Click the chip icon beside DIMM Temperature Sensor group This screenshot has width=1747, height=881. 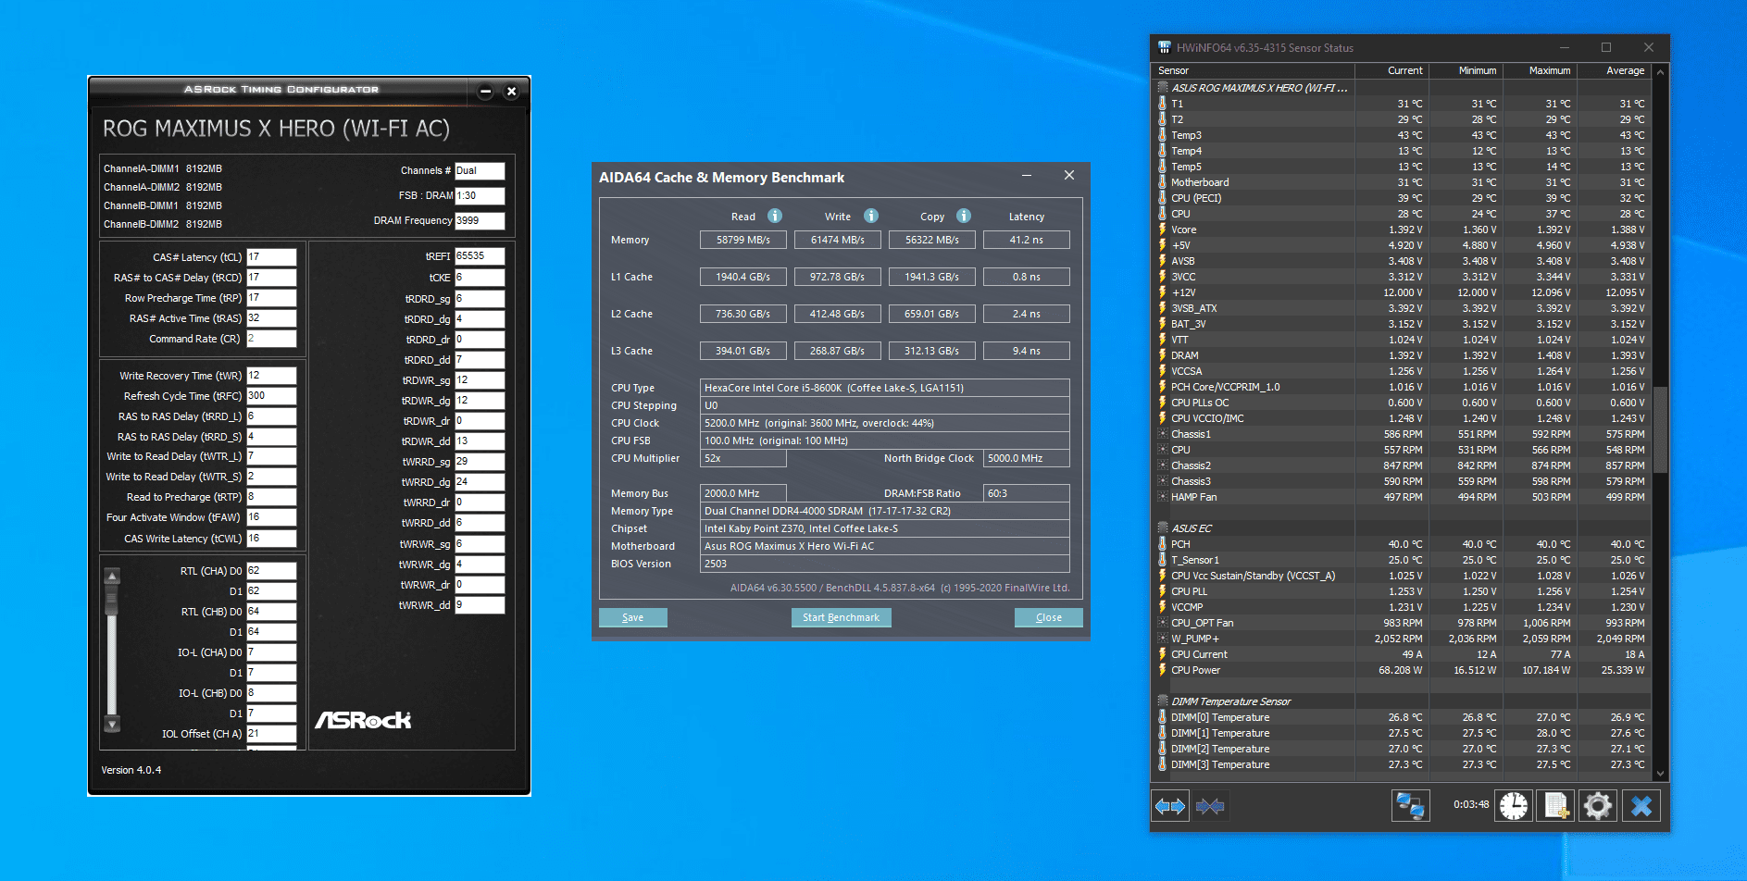tap(1163, 701)
